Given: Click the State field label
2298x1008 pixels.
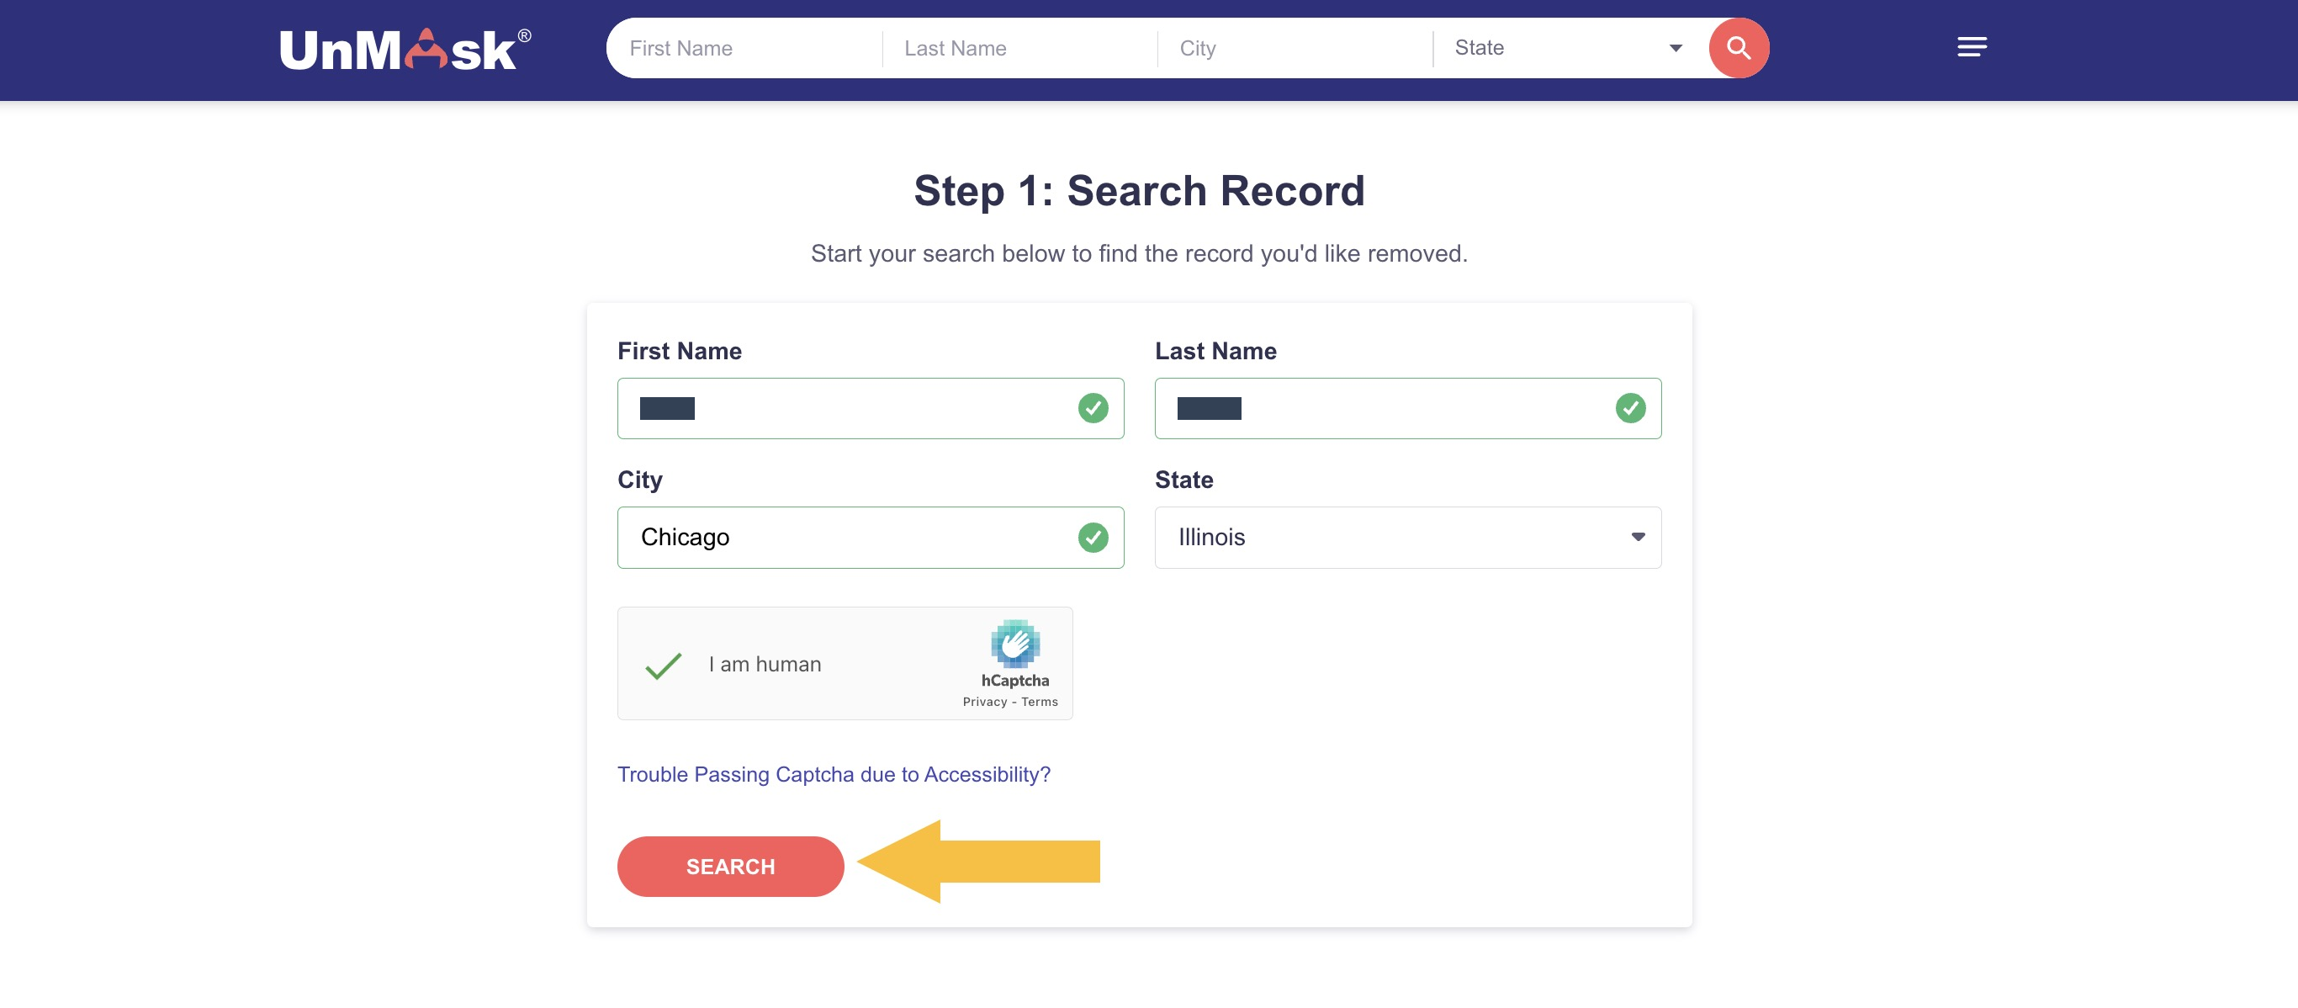Looking at the screenshot, I should tap(1183, 480).
